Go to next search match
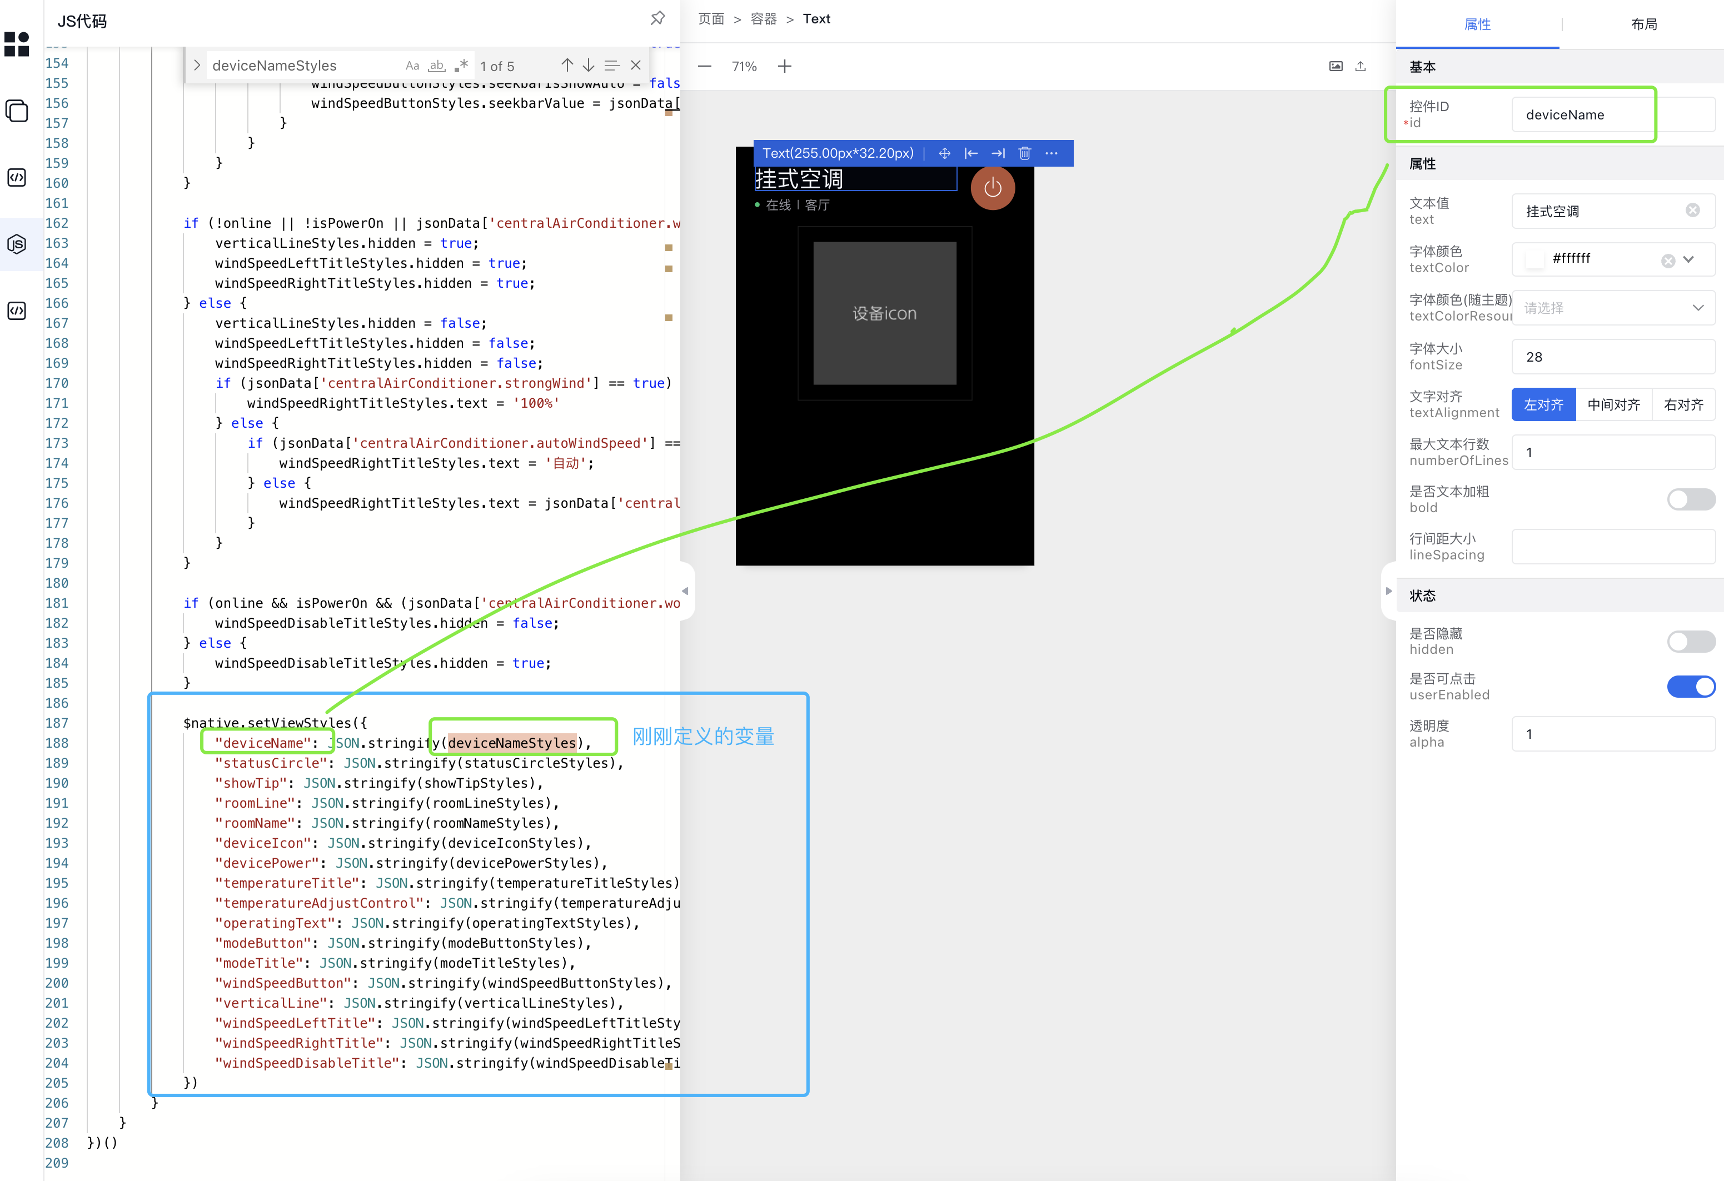The image size is (1724, 1181). [x=588, y=65]
